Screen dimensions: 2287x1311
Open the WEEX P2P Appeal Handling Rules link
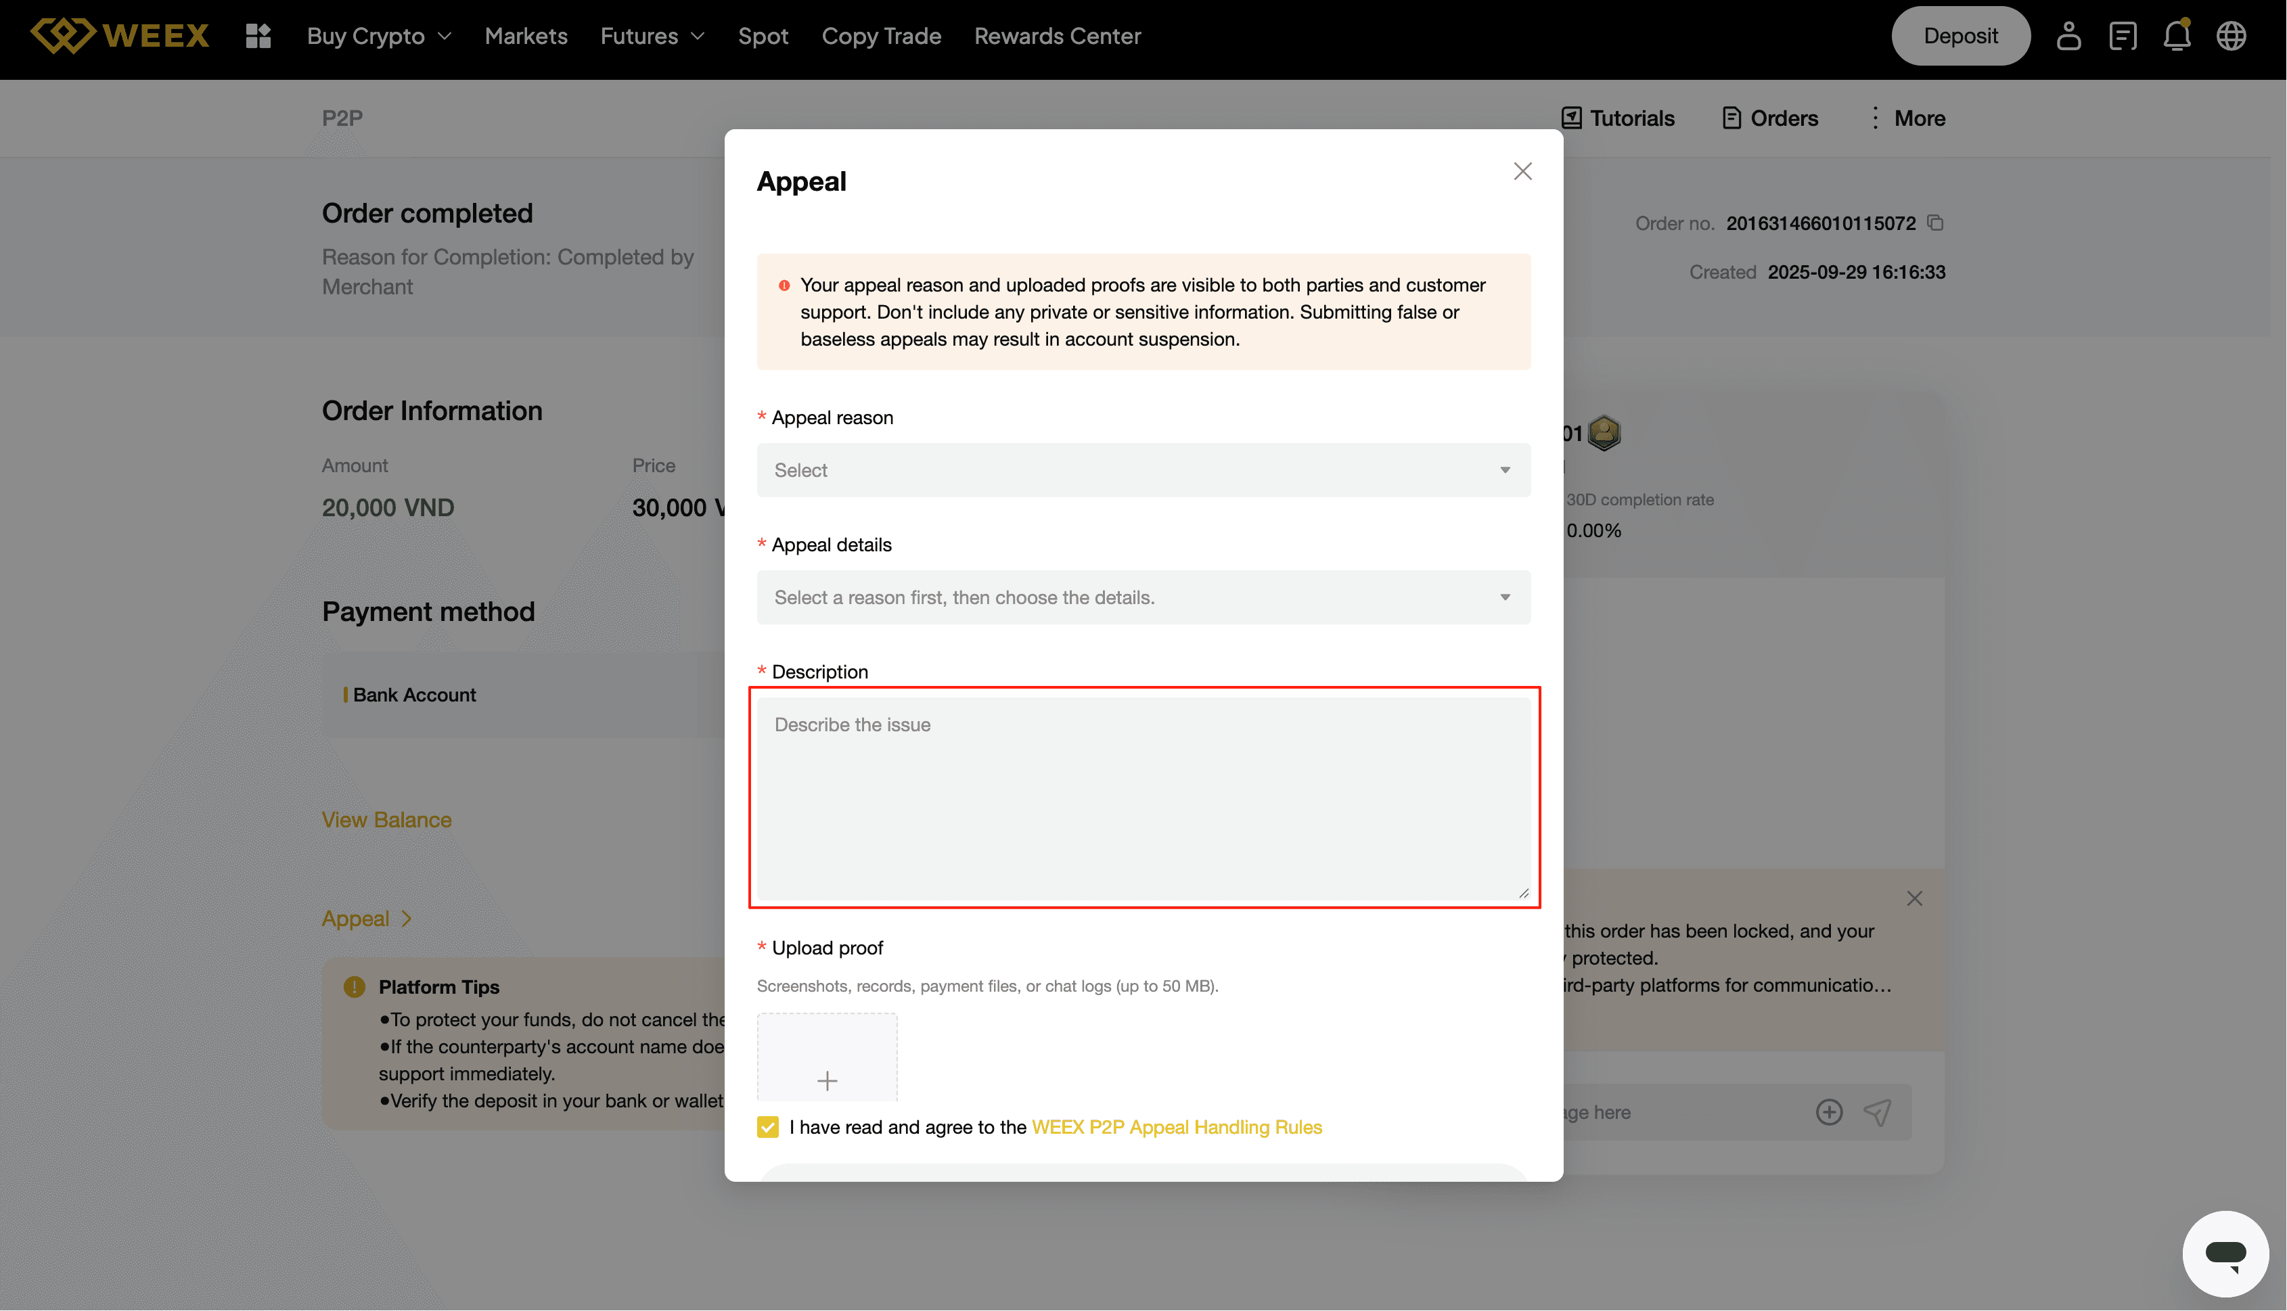click(x=1176, y=1126)
